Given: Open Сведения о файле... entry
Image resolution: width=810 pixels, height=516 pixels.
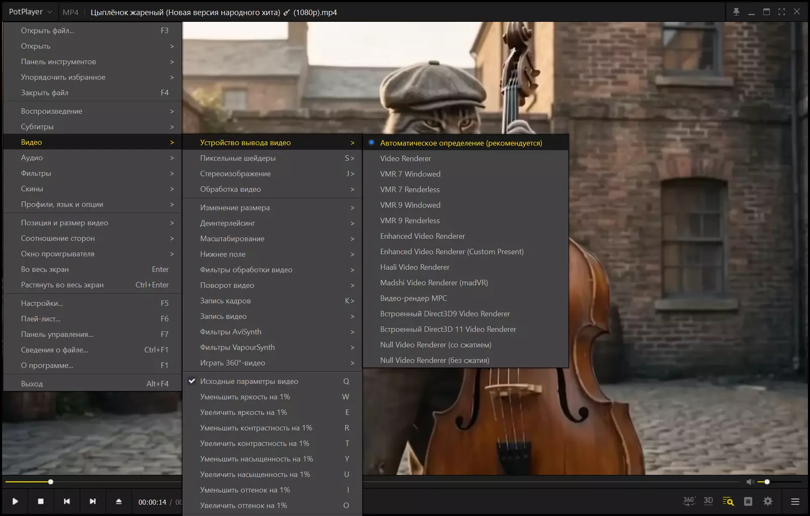Looking at the screenshot, I should (x=93, y=350).
